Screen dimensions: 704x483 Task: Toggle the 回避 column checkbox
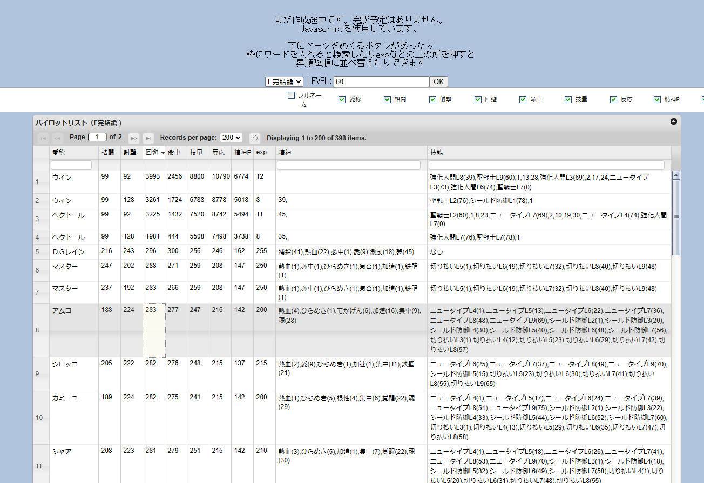click(x=478, y=99)
